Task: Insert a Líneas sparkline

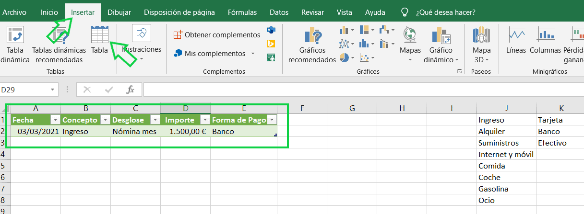Action: pos(516,41)
